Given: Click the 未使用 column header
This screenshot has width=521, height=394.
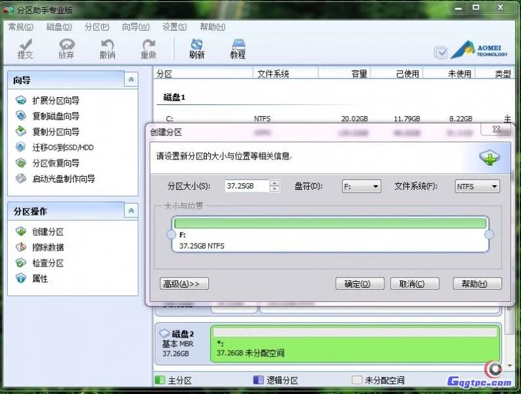Looking at the screenshot, I should (449, 74).
